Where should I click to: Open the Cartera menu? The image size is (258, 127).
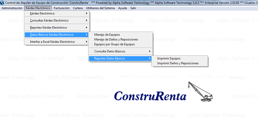tap(78, 8)
